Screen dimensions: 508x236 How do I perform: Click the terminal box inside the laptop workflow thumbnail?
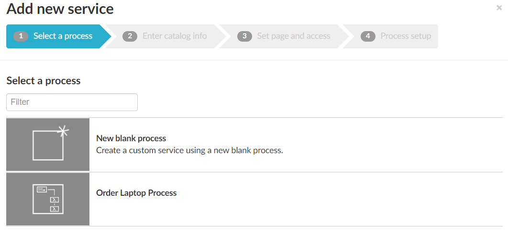coord(55,200)
